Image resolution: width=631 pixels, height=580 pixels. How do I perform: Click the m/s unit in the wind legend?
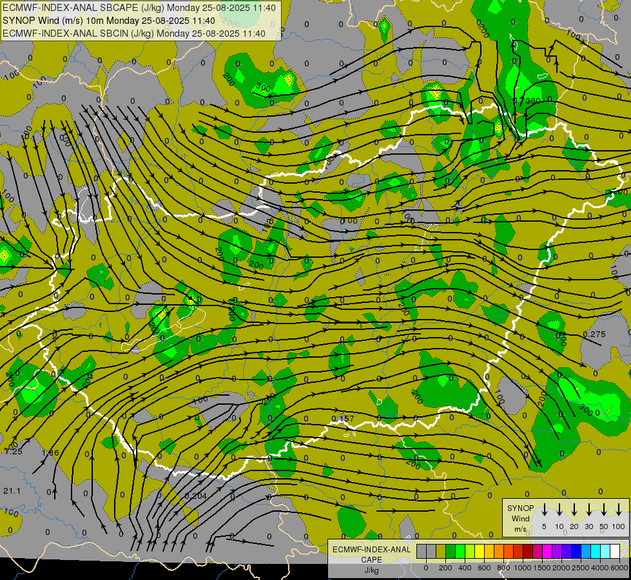point(520,529)
